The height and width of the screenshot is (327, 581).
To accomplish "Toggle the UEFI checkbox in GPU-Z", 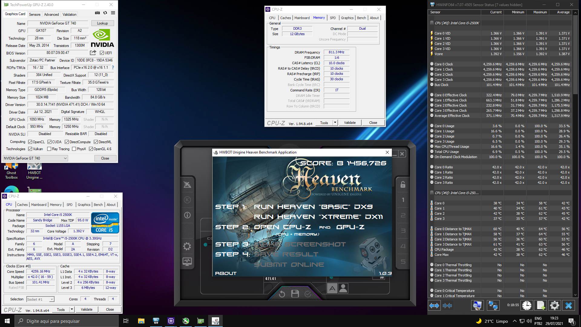I will (x=102, y=53).
